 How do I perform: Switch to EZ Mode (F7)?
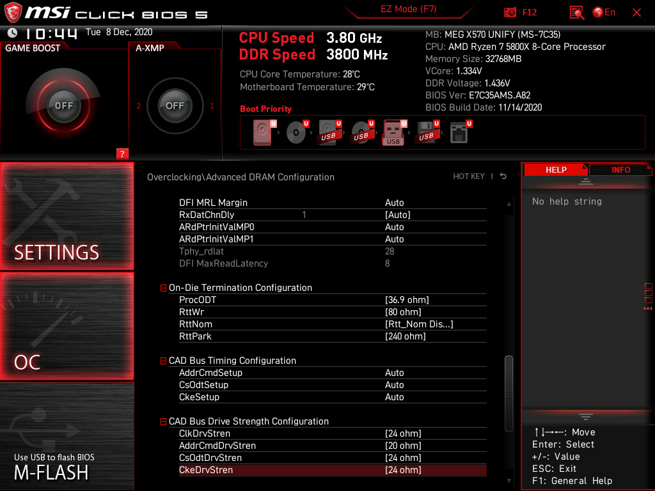click(x=408, y=9)
